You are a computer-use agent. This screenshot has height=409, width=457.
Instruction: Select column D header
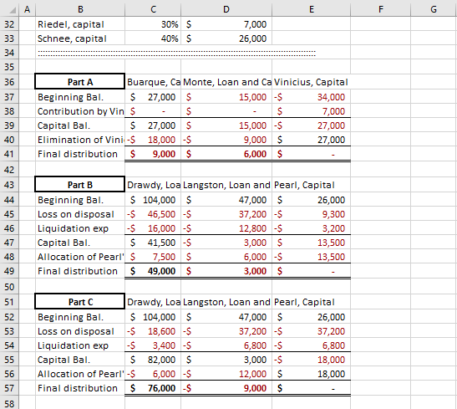pyautogui.click(x=226, y=9)
